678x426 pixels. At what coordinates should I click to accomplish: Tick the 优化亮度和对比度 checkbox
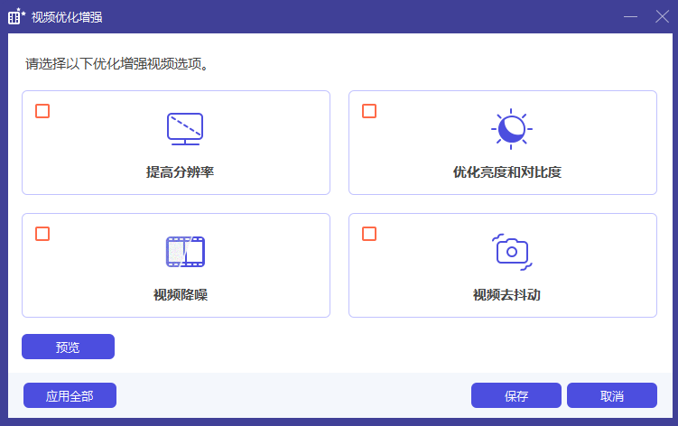pyautogui.click(x=369, y=111)
